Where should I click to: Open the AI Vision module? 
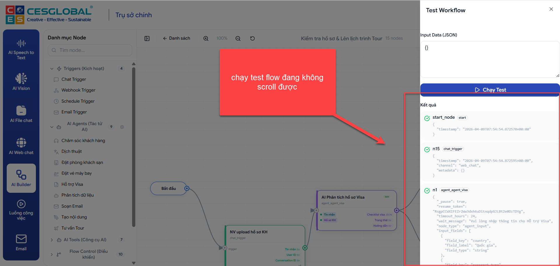coord(21,82)
